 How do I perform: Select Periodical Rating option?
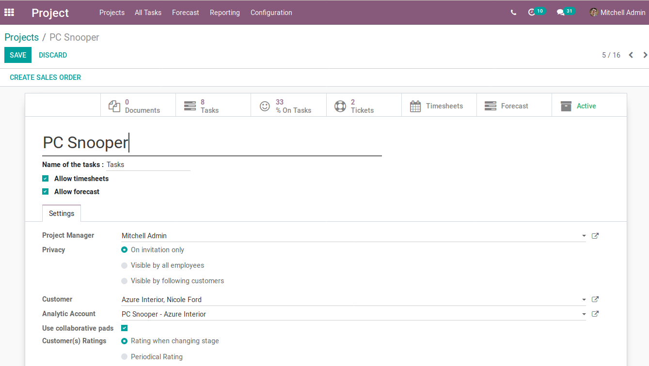click(125, 357)
